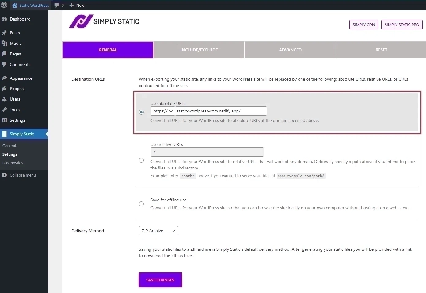Collapse the admin menu

(x=19, y=175)
